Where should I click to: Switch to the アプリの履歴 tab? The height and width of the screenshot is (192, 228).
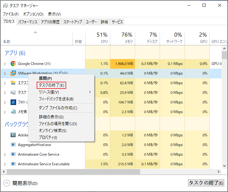click(x=50, y=22)
